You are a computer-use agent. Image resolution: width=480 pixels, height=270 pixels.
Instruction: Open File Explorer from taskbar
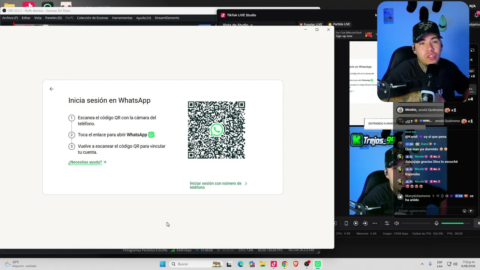(x=262, y=264)
